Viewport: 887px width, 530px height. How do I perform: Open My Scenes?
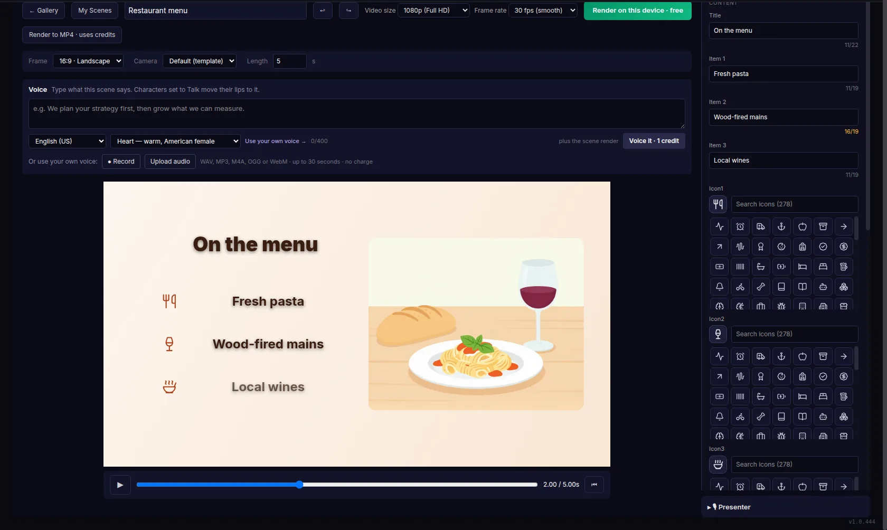point(95,11)
